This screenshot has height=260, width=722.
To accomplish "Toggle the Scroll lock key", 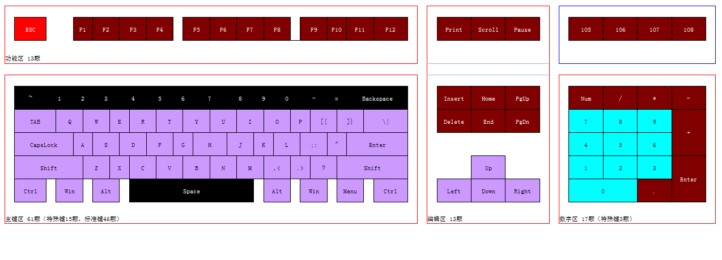I will (x=488, y=29).
